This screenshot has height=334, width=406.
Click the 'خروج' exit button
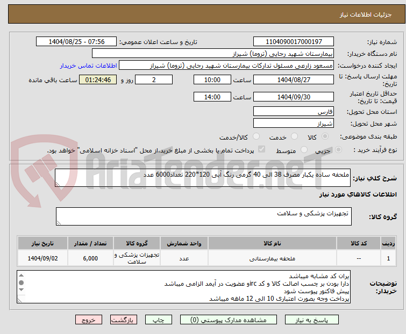click(89, 320)
